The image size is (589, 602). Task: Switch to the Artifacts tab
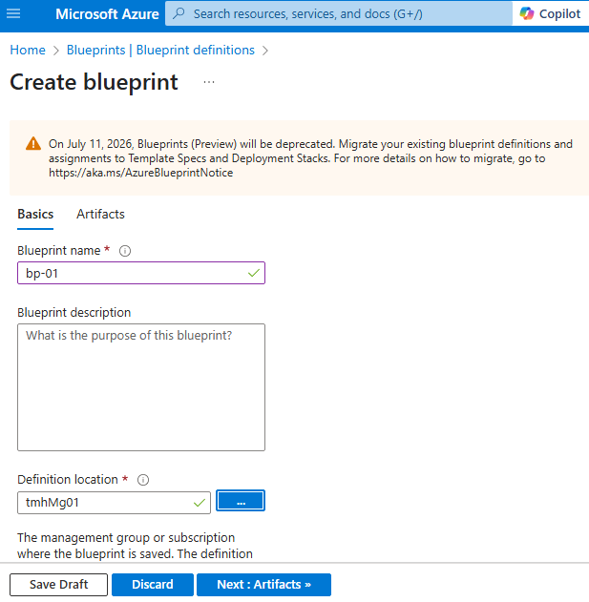pos(100,215)
